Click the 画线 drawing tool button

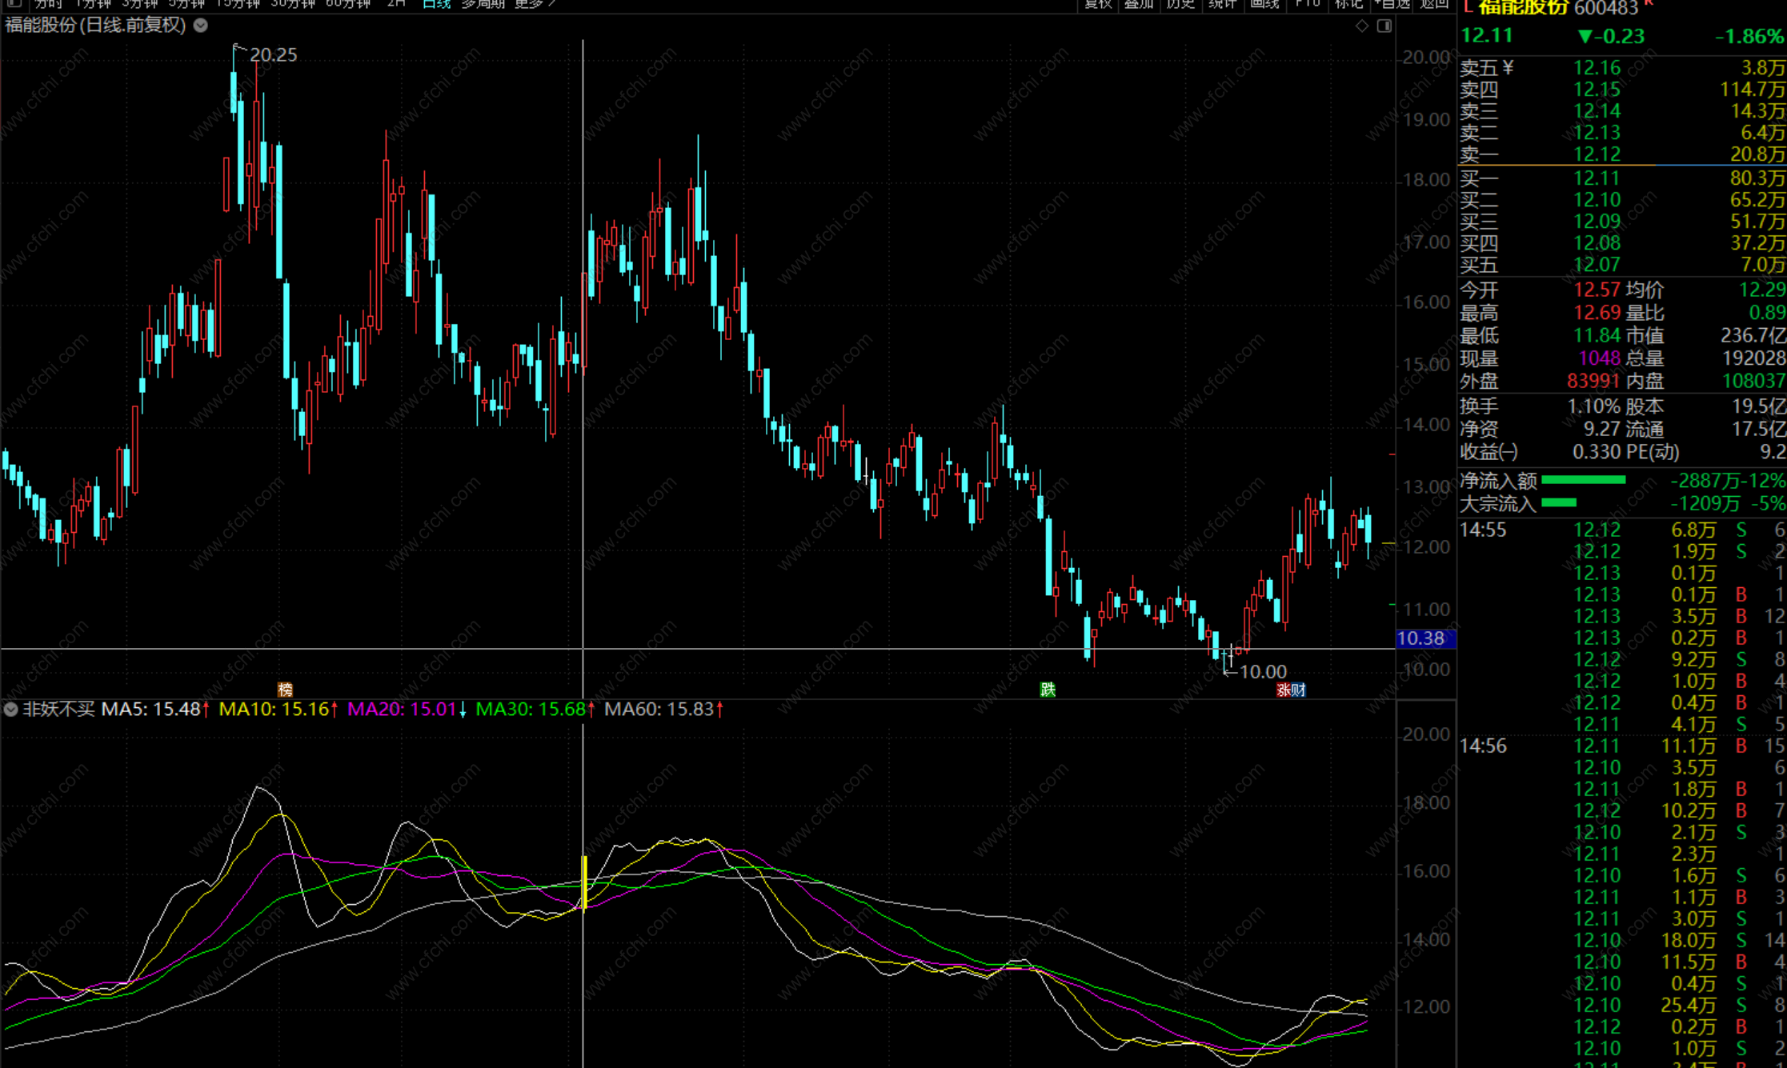pos(1264,4)
